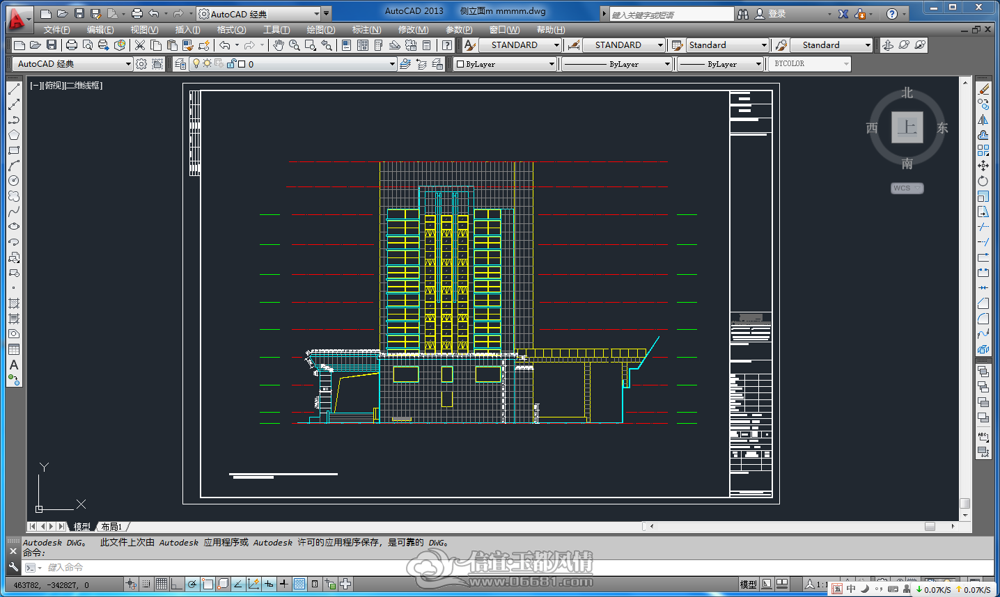The image size is (1000, 597).
Task: Open the ByLayer color dropdown
Action: tap(505, 64)
